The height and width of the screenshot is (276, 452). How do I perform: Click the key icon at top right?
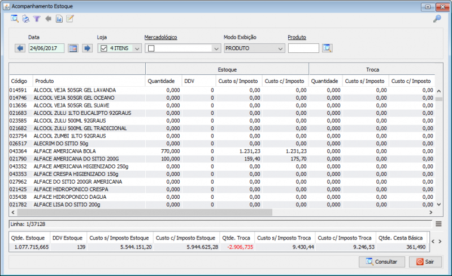point(437,19)
